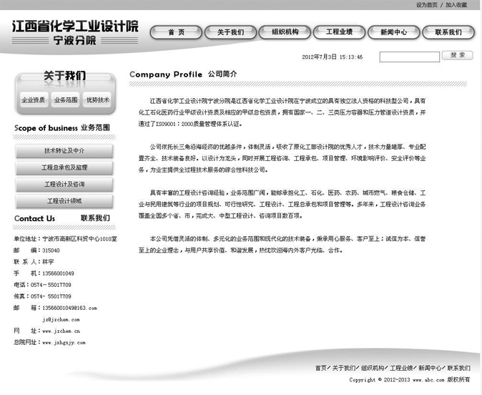Visit the www.jxhgsjy.com head office link

pyautogui.click(x=64, y=342)
